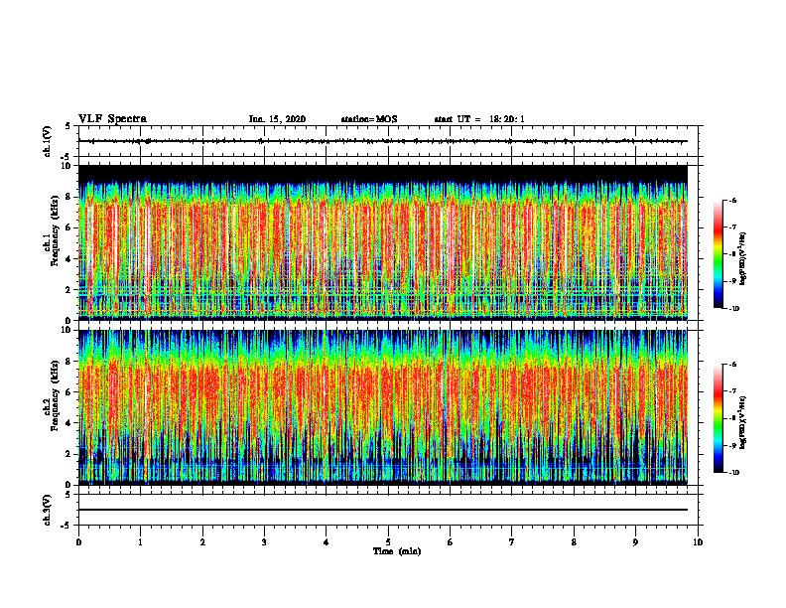Click the "4" kHz tick on ch.2 axis
The height and width of the screenshot is (608, 786).
click(69, 423)
